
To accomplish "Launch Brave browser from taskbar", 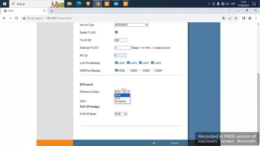I will 88,4.
